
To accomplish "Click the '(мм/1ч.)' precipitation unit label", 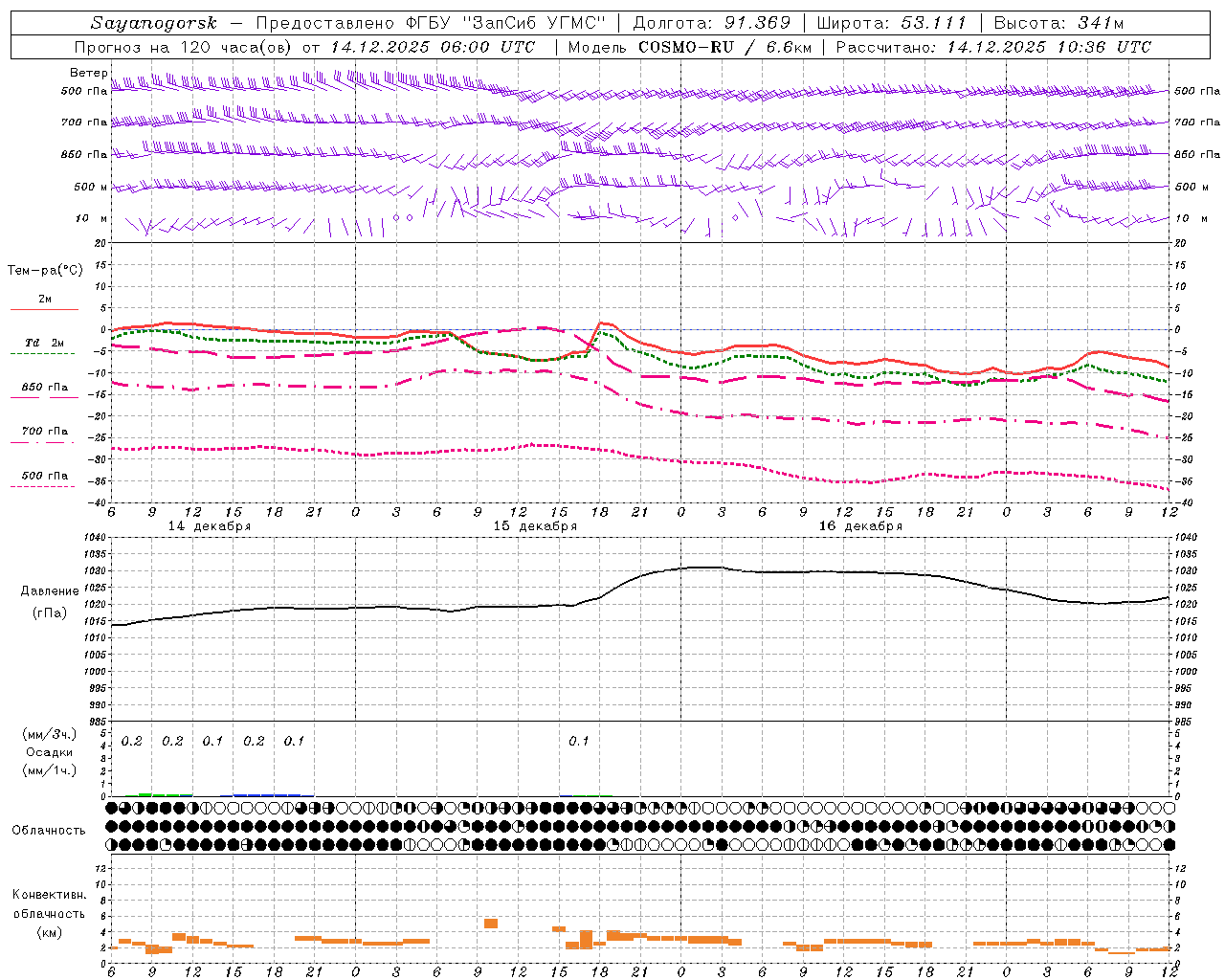I will coord(50,770).
